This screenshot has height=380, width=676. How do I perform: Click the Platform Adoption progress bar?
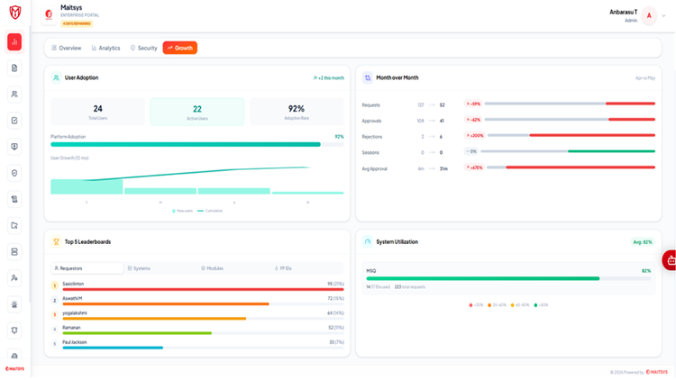click(197, 145)
